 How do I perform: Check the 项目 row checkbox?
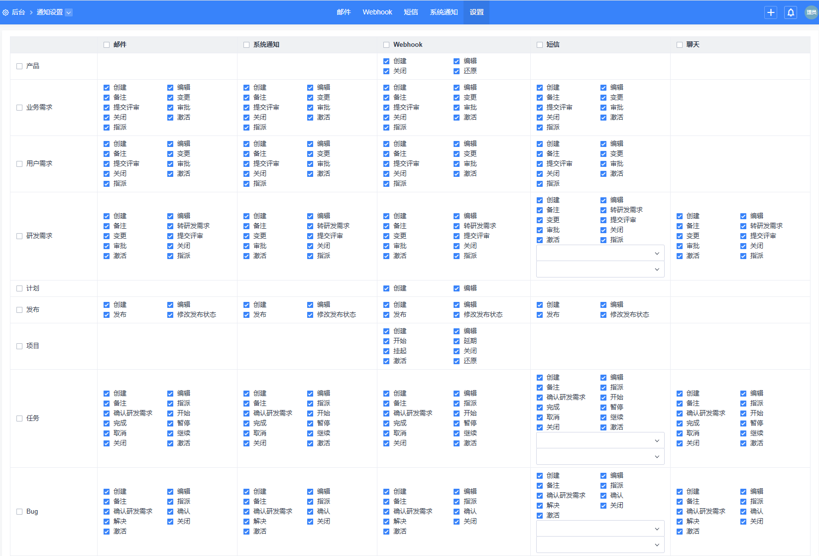click(19, 346)
